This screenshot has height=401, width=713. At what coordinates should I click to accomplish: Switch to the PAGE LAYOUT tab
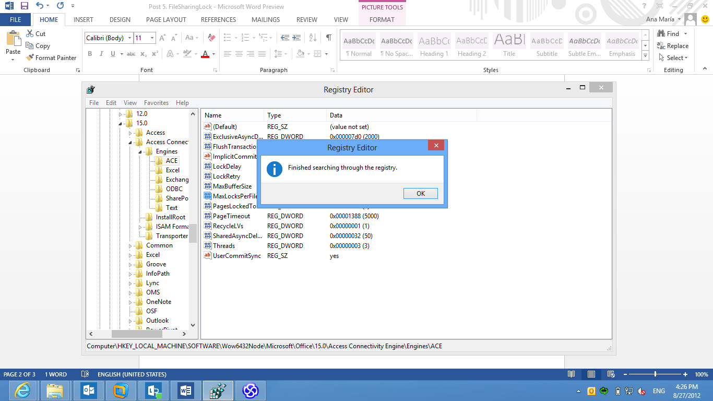click(x=166, y=19)
